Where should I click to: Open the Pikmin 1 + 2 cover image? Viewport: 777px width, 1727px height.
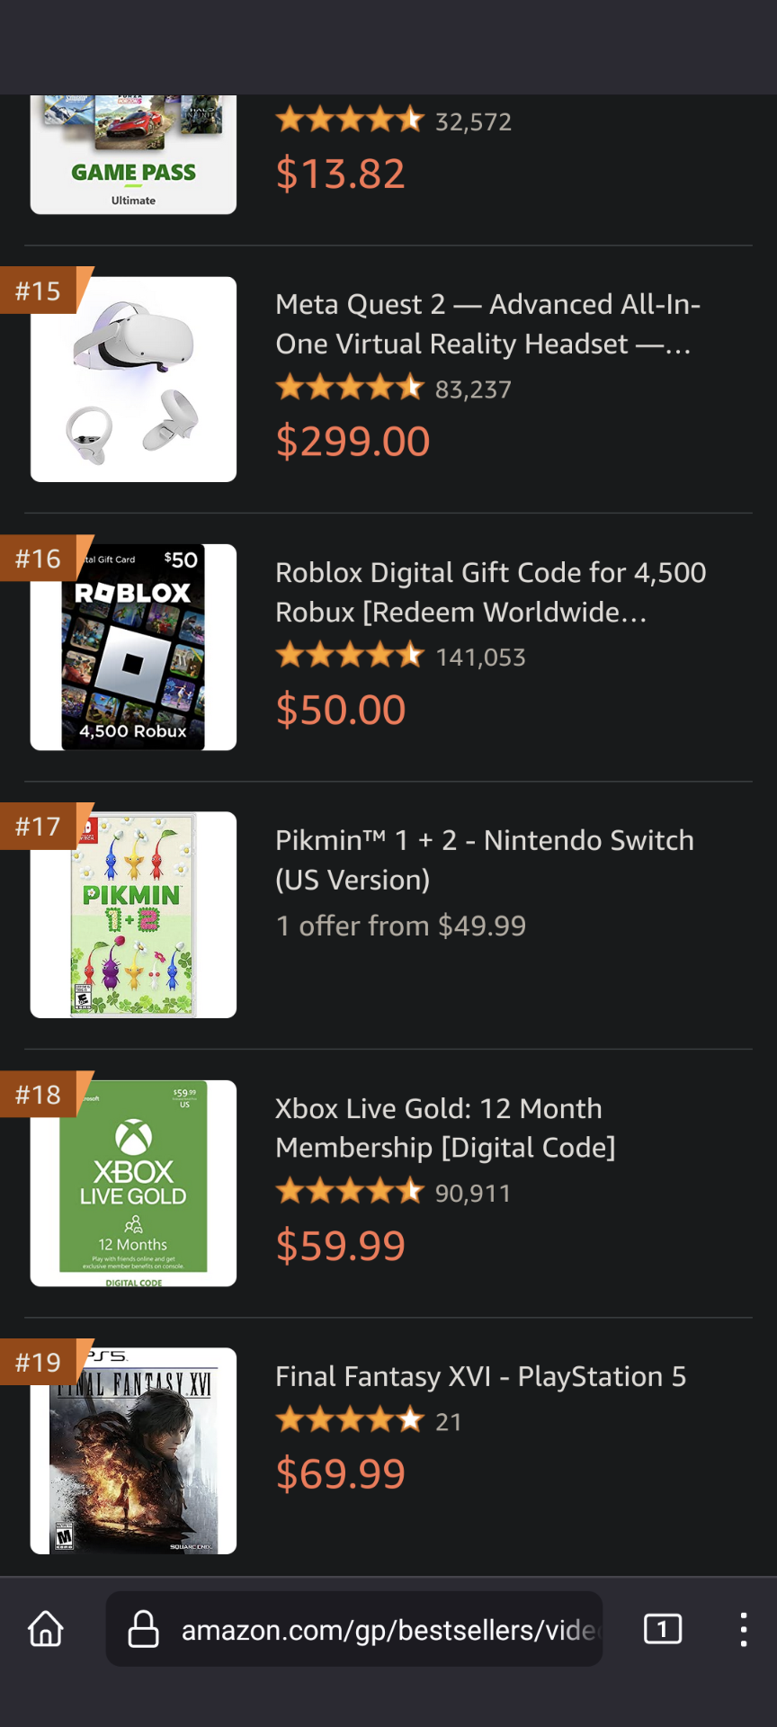click(133, 915)
